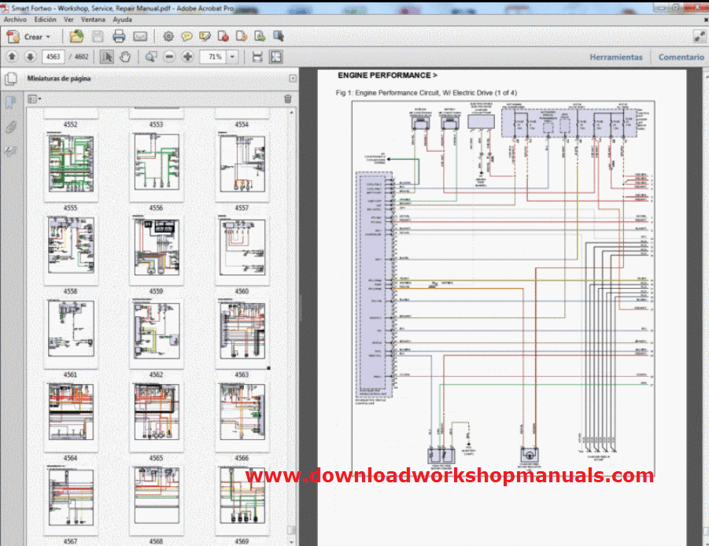Open the bookmarks panel icon
The width and height of the screenshot is (709, 546).
[10, 102]
